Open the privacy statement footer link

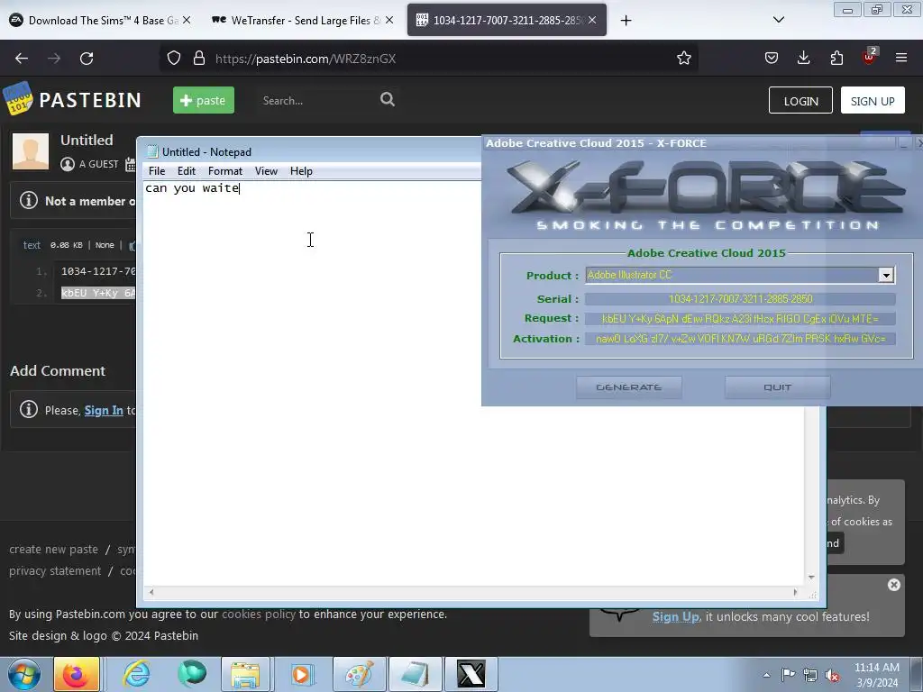pos(55,570)
